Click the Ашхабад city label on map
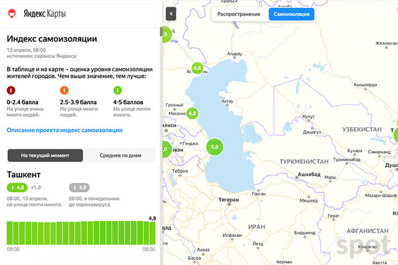The height and width of the screenshot is (265, 398). click(309, 174)
